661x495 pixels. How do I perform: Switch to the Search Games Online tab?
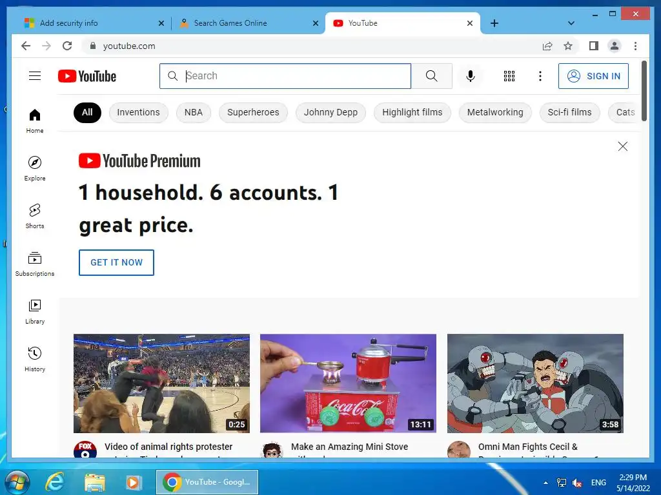(x=248, y=23)
